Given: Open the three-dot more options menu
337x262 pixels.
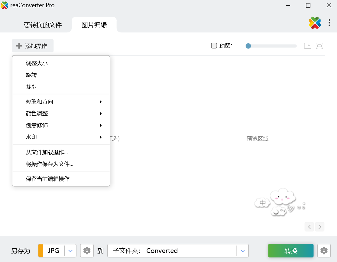Looking at the screenshot, I should [x=329, y=23].
